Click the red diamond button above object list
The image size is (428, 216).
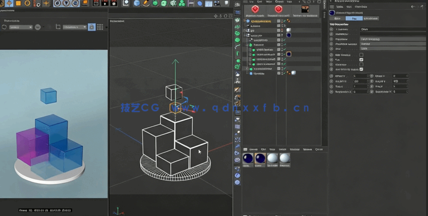(x=255, y=10)
